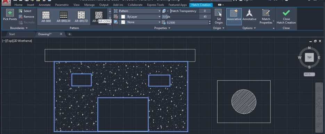Viewport: 325px width, 134px height.
Task: Adjust the Hatch Transparency slider
Action: (184, 11)
